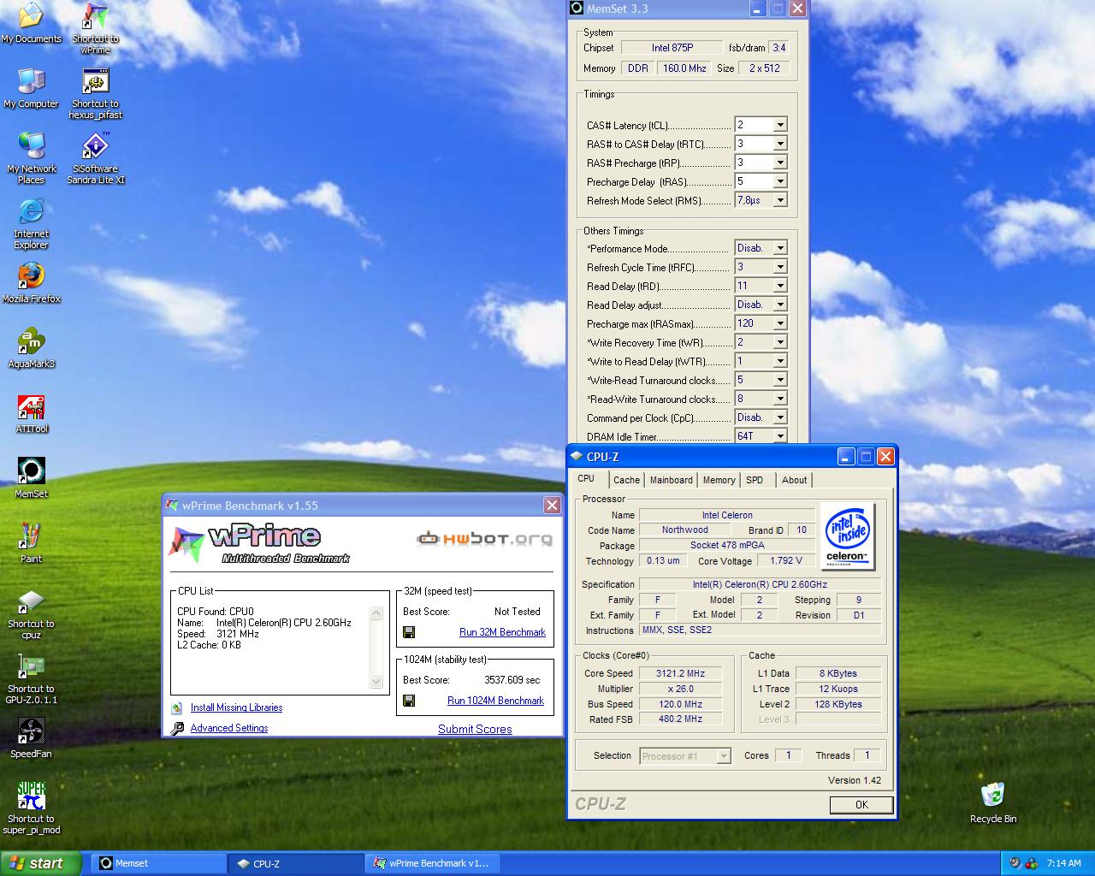Expand Write Recovery Time (tWR) dropdown
1095x876 pixels.
click(x=780, y=342)
